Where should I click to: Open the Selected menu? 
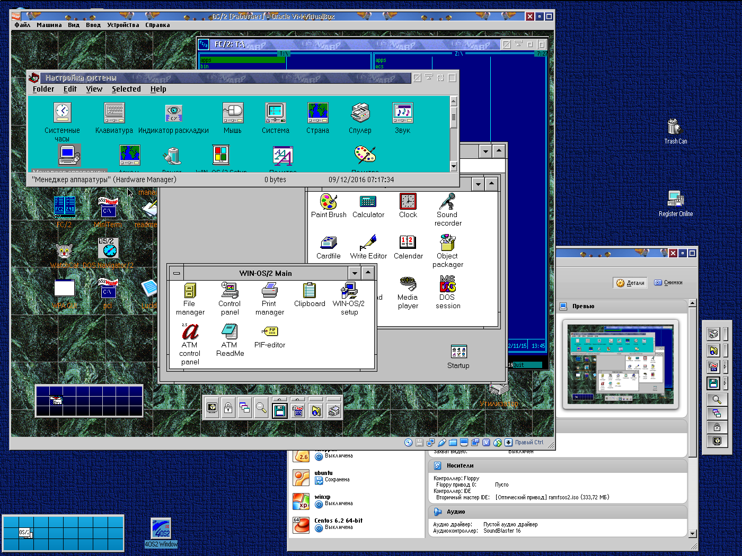(x=126, y=89)
